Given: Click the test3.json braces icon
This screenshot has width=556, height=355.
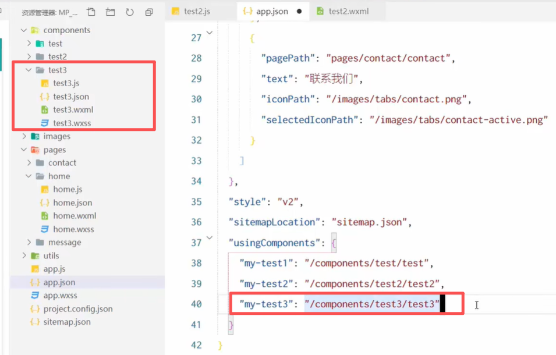Looking at the screenshot, I should click(45, 97).
